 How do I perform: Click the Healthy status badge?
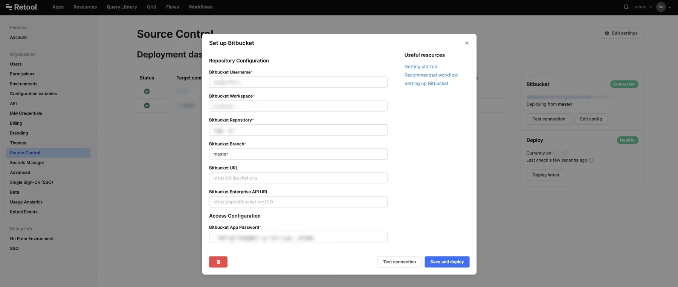coord(628,140)
